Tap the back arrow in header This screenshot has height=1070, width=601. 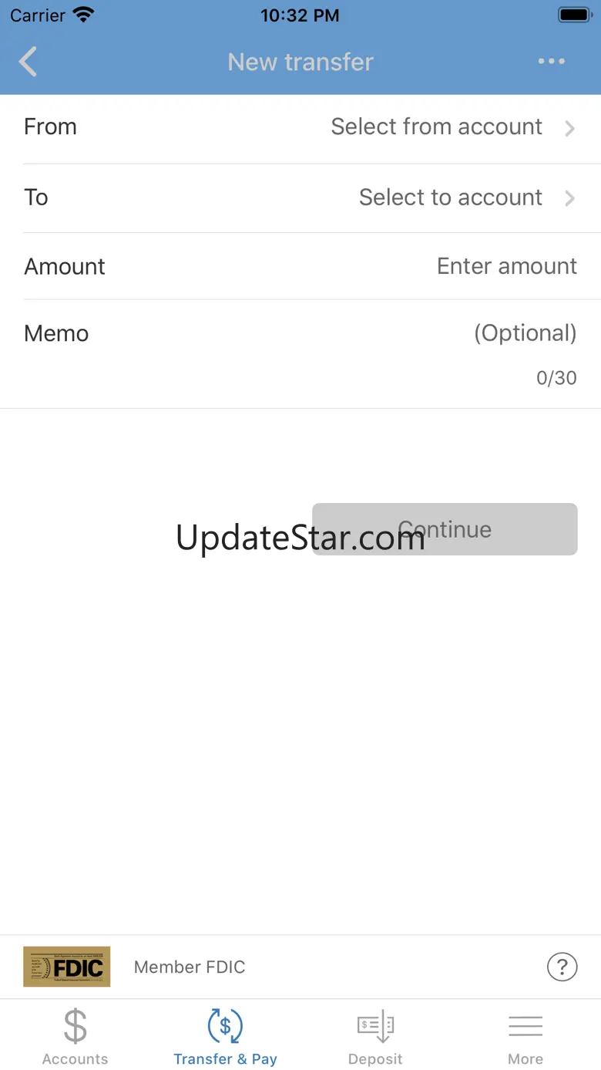pyautogui.click(x=28, y=62)
